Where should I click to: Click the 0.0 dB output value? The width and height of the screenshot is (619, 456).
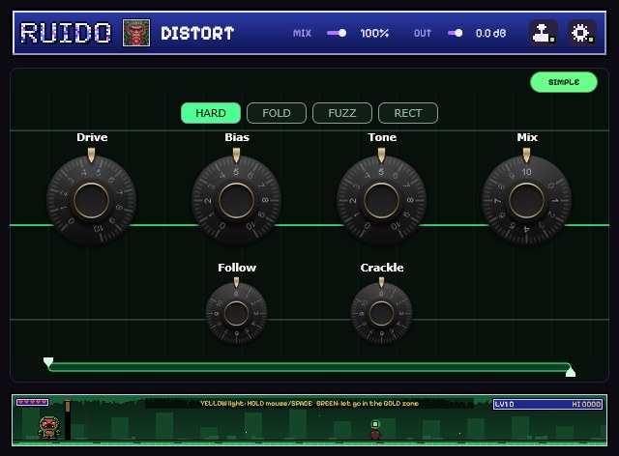(x=490, y=33)
